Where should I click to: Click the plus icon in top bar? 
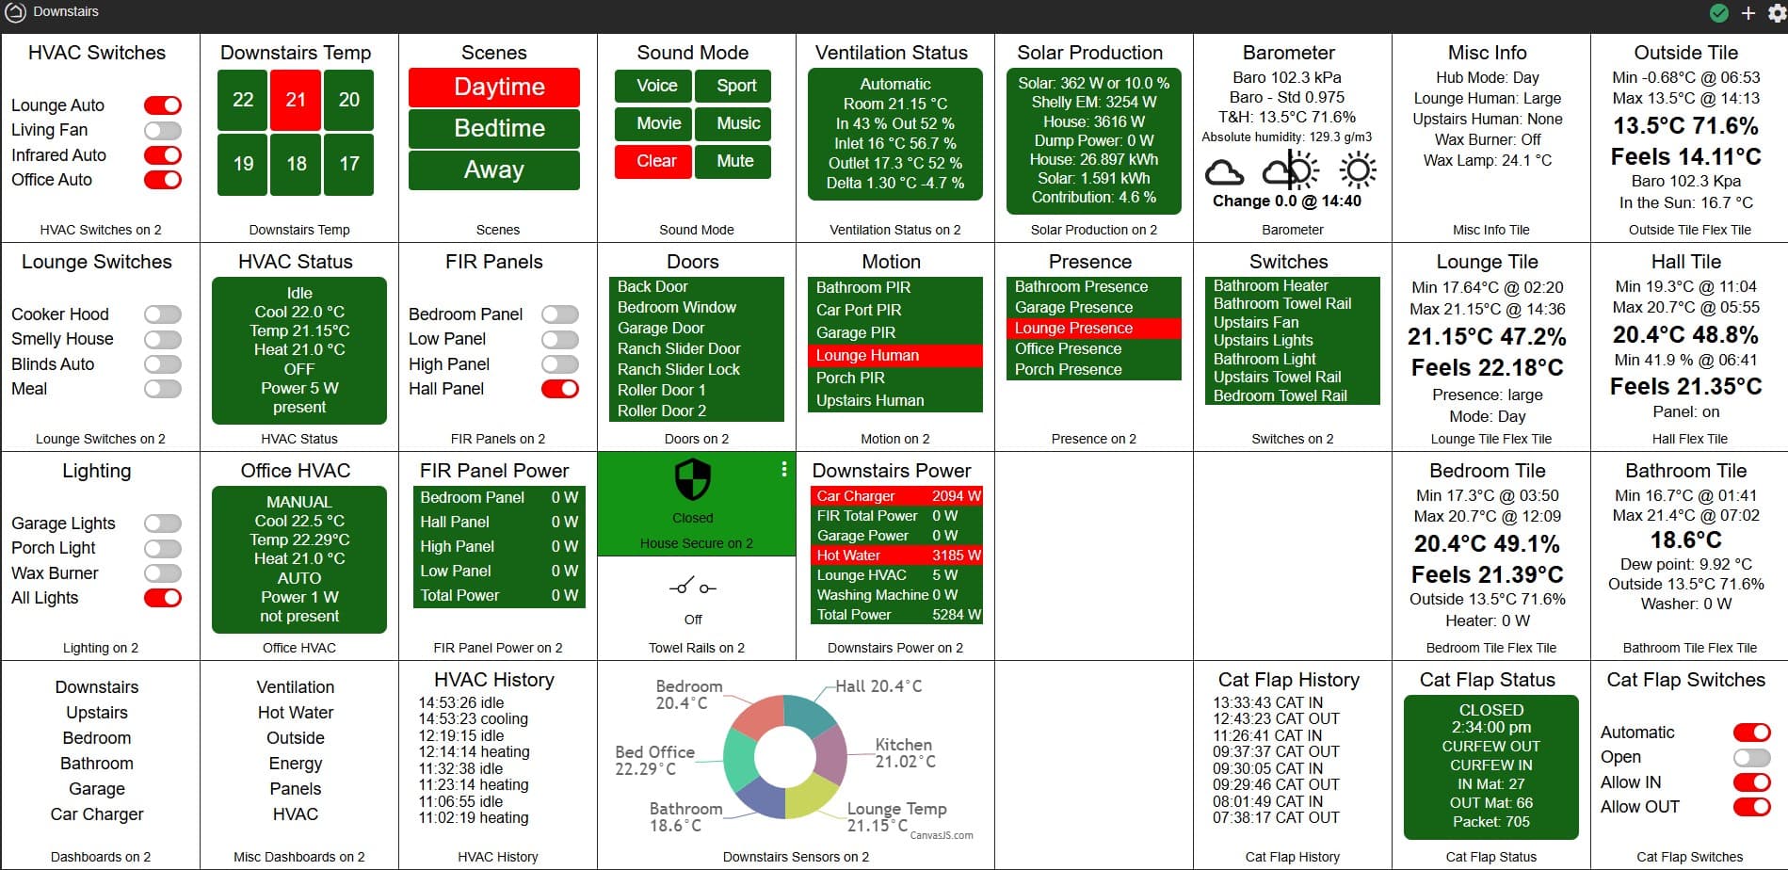click(1748, 13)
